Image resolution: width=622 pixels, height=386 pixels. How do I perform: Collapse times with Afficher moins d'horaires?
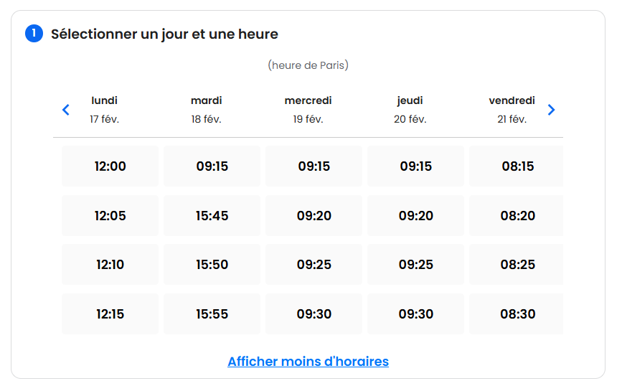point(308,362)
